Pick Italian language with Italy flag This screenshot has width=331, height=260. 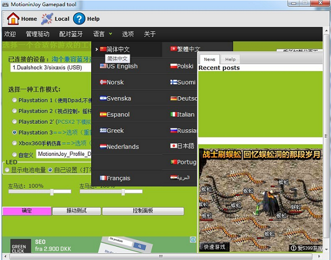pyautogui.click(x=182, y=114)
